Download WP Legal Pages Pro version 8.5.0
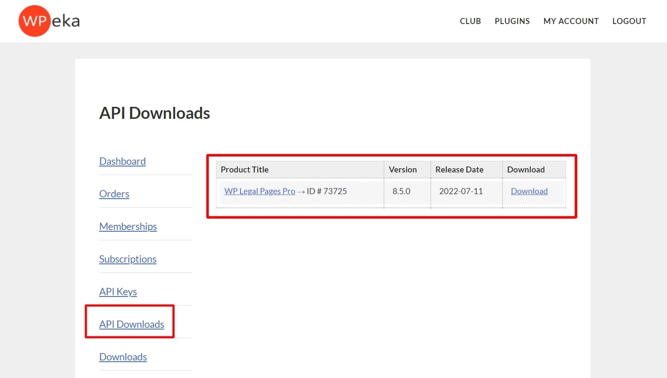 [529, 191]
